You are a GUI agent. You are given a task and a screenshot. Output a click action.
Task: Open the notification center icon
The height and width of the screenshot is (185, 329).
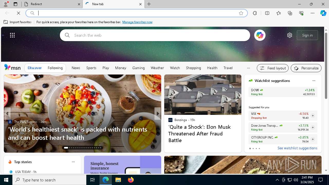pos(321,180)
